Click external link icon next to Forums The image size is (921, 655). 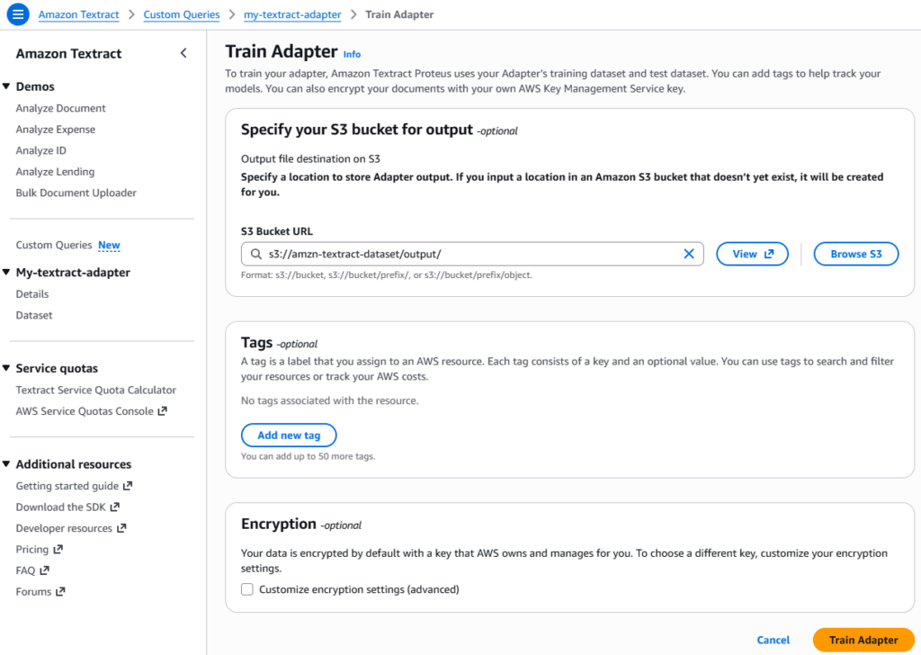[60, 592]
